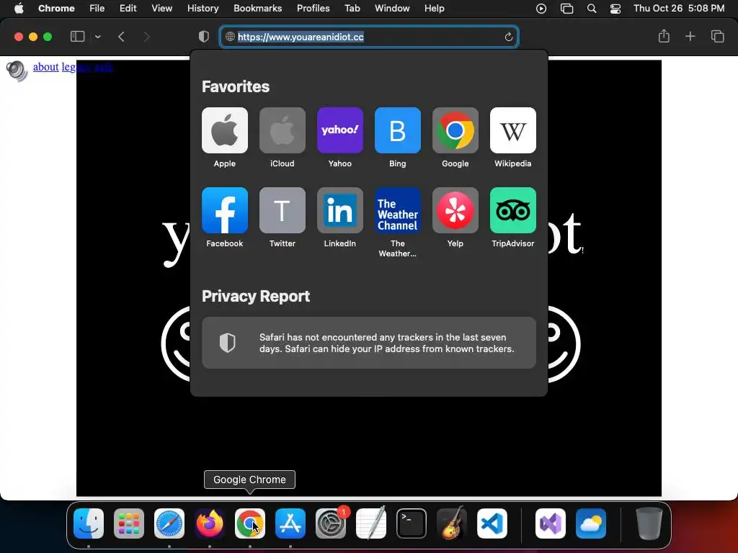Expand the sidebar options chevron

[98, 37]
